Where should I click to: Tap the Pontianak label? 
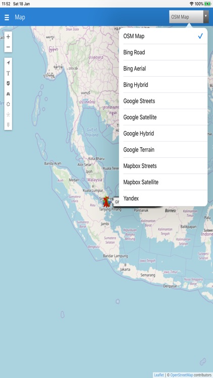tap(141, 210)
